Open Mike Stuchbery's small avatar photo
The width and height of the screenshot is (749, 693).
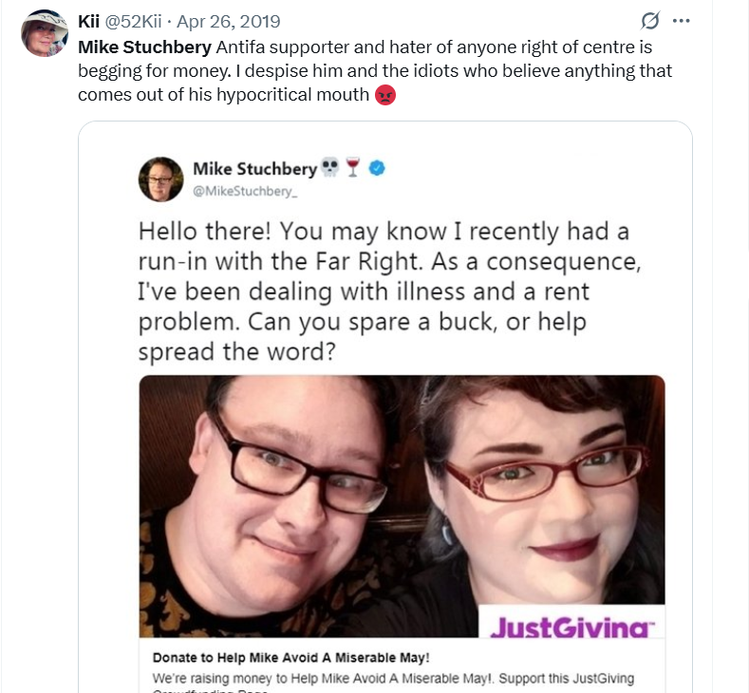point(161,179)
